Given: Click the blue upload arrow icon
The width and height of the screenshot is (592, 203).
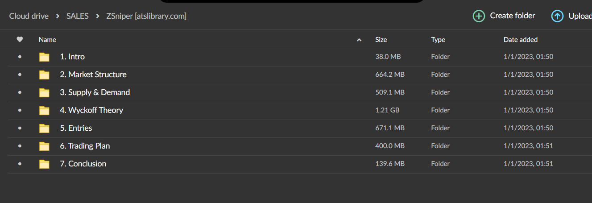Looking at the screenshot, I should [557, 16].
